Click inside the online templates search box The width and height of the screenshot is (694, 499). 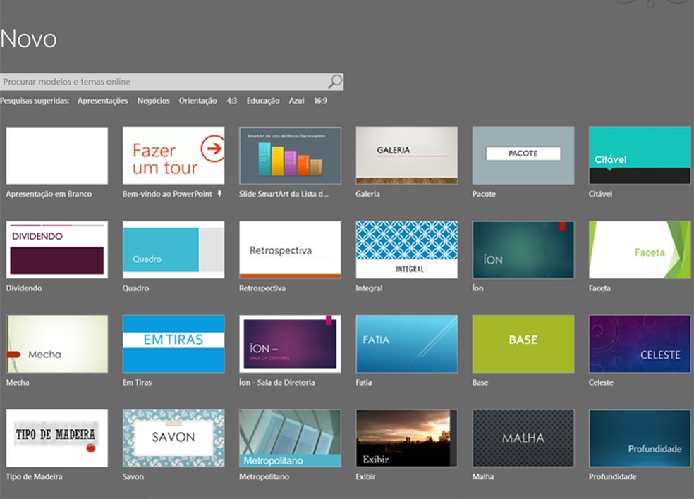141,80
